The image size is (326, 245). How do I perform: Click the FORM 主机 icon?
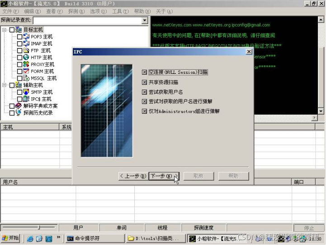point(26,71)
